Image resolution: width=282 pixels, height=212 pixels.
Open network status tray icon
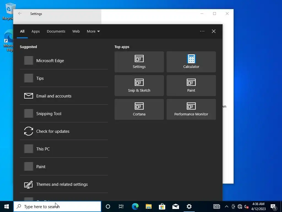click(x=240, y=206)
